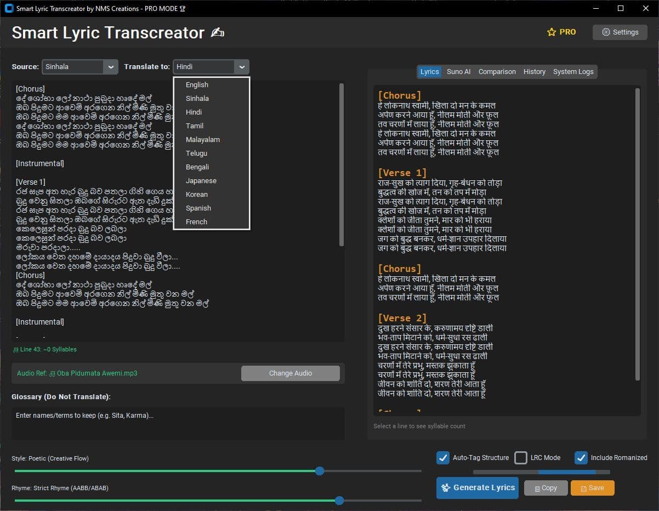Select Sinhala from the language list
Screen dimensions: 659x511
tap(212, 99)
